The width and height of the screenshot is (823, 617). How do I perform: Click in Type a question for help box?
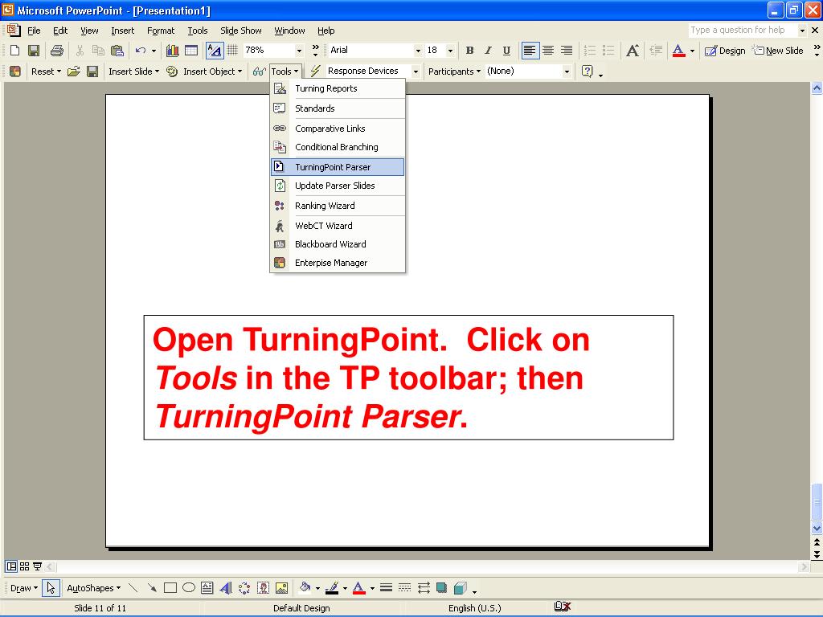743,30
